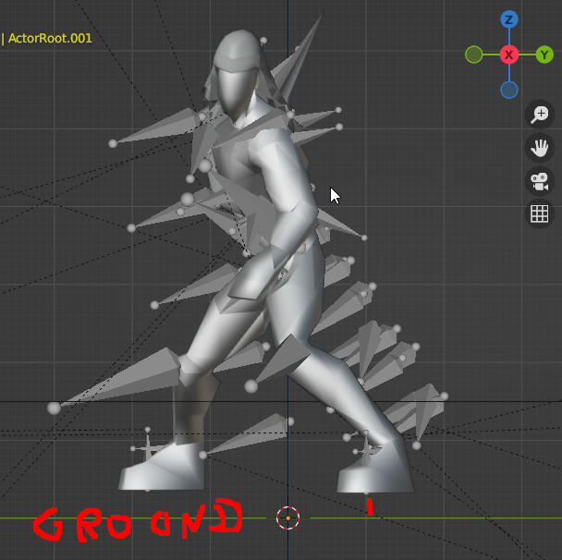Click the 3D cursor on the ground line
The height and width of the screenshot is (560, 562).
pyautogui.click(x=287, y=517)
